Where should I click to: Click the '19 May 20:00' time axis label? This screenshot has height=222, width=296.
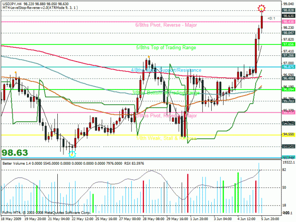coord(35,219)
